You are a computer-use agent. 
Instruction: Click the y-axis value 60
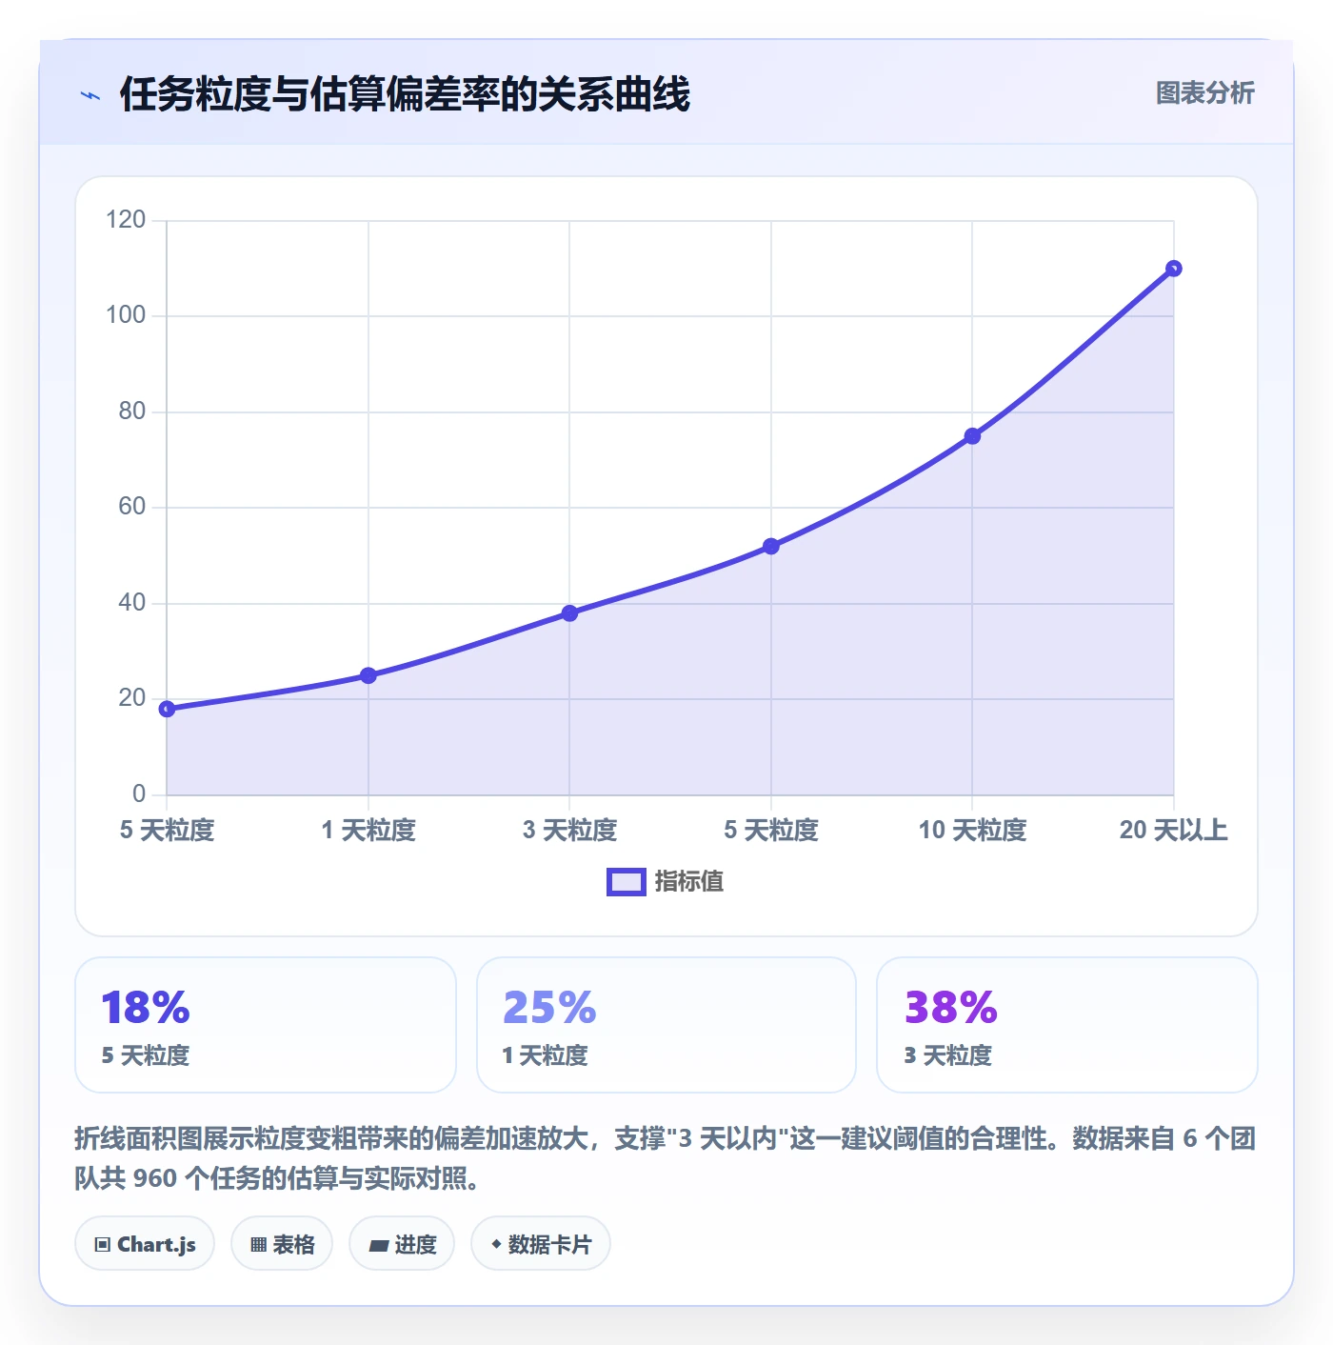(131, 507)
